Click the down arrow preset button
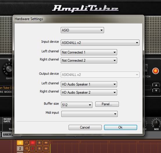 pyautogui.click(x=156, y=90)
